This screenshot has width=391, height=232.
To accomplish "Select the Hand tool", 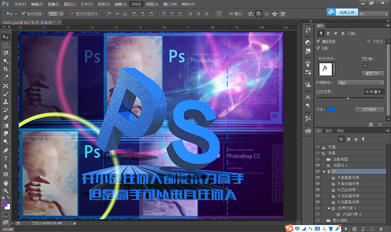I will tap(6, 183).
